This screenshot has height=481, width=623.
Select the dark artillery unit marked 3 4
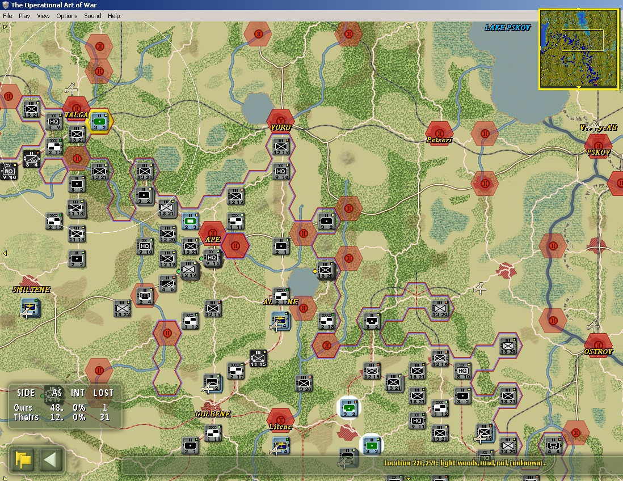(x=31, y=159)
